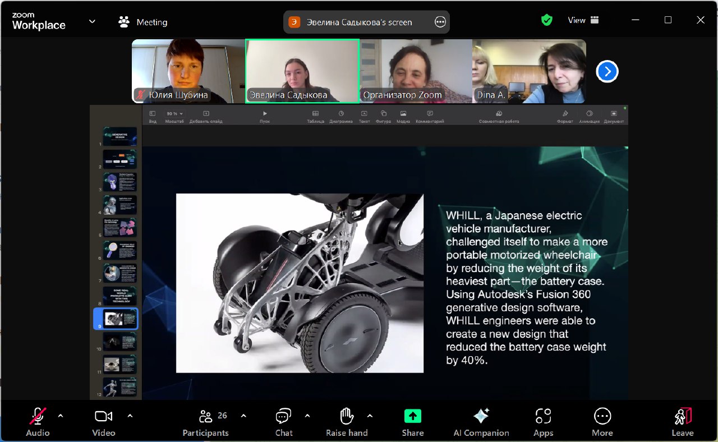Show next participants with the blue arrow
This screenshot has height=442, width=718.
(607, 71)
